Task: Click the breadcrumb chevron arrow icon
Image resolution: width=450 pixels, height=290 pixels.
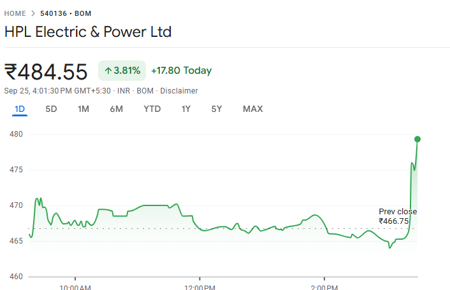Action: [33, 13]
